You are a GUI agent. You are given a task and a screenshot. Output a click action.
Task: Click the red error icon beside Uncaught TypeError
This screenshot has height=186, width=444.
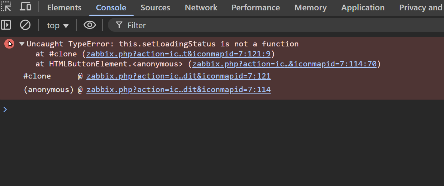tap(9, 44)
